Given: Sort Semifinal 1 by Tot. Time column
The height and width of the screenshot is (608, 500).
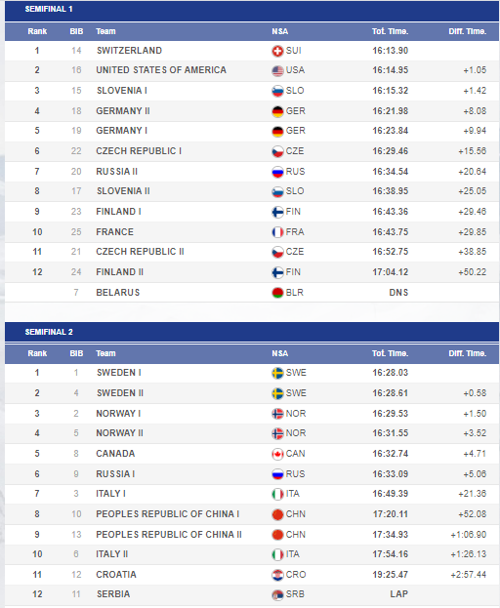Looking at the screenshot, I should pos(390,31).
